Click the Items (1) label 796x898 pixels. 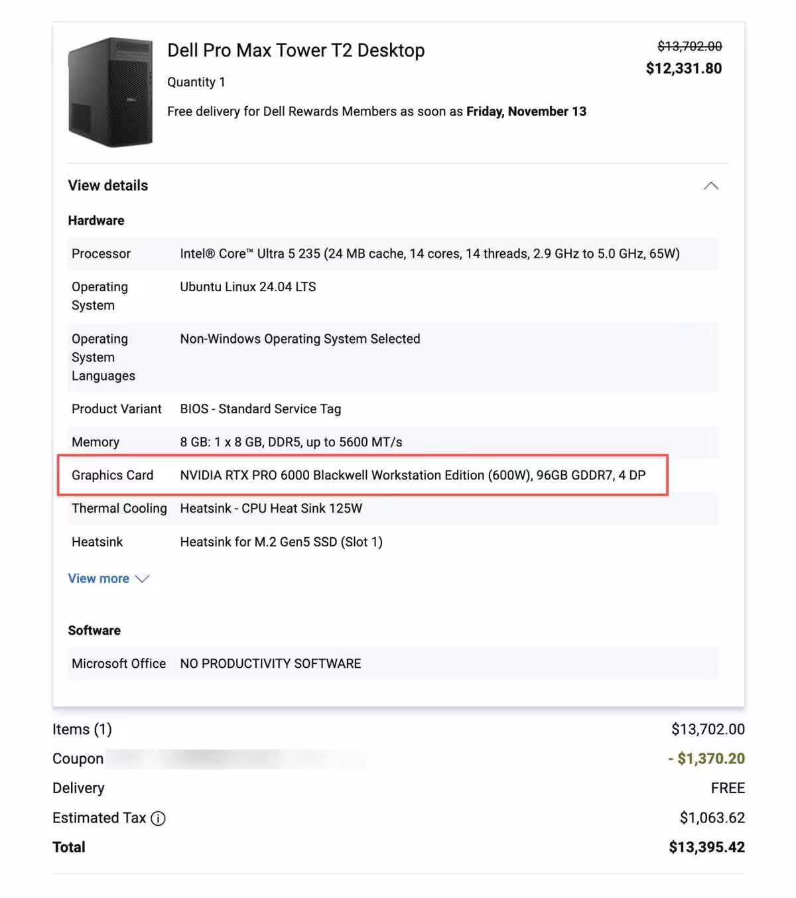(82, 730)
